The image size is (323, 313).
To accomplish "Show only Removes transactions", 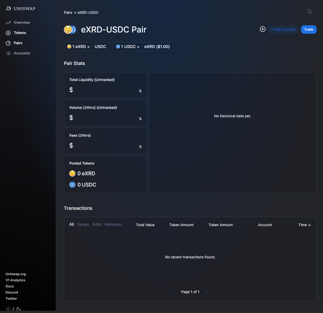I will [x=113, y=224].
